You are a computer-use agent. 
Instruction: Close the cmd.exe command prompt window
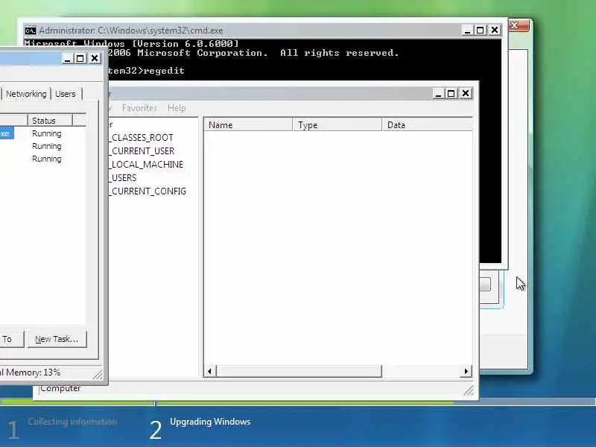pyautogui.click(x=495, y=30)
